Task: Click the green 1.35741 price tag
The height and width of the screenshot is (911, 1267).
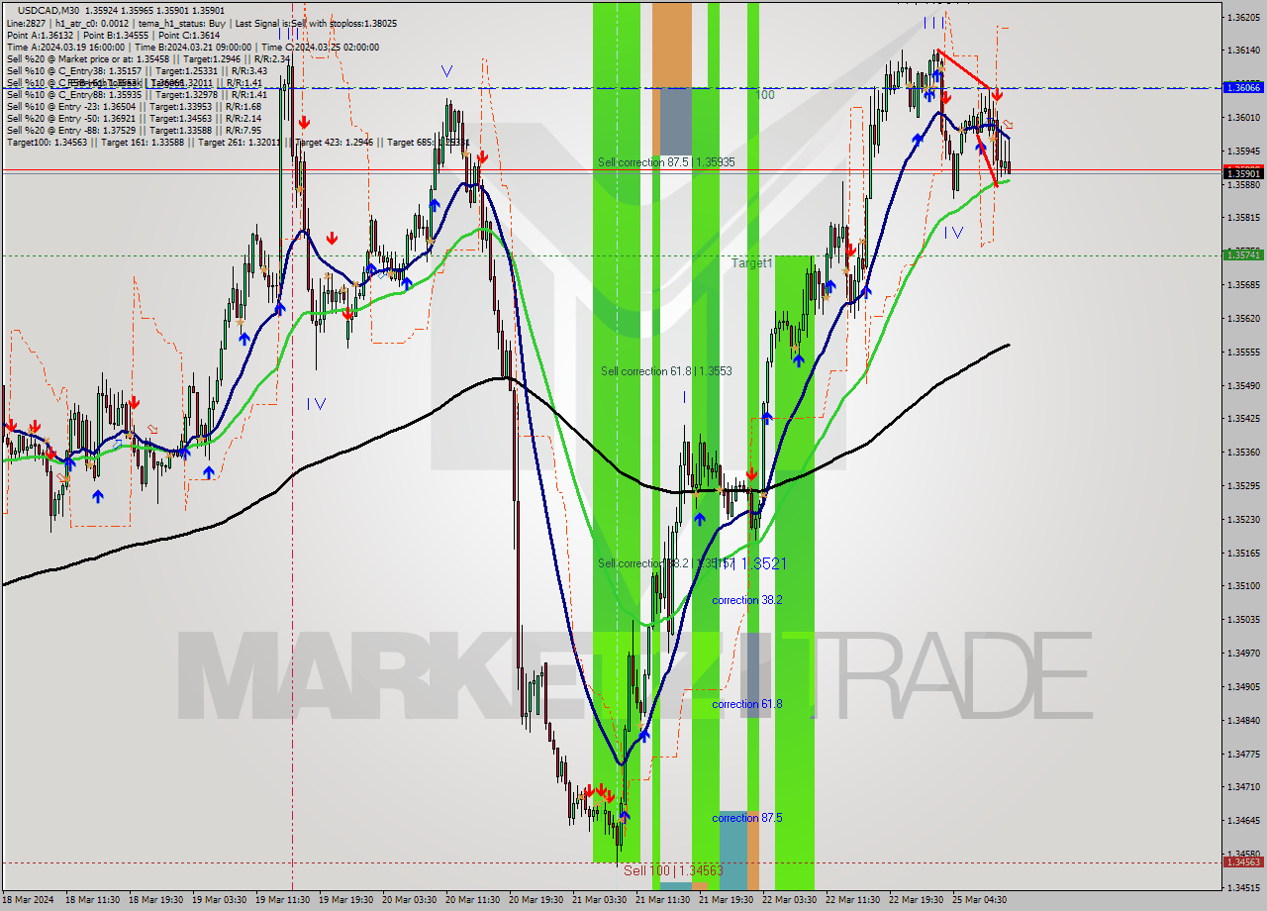Action: [1243, 254]
